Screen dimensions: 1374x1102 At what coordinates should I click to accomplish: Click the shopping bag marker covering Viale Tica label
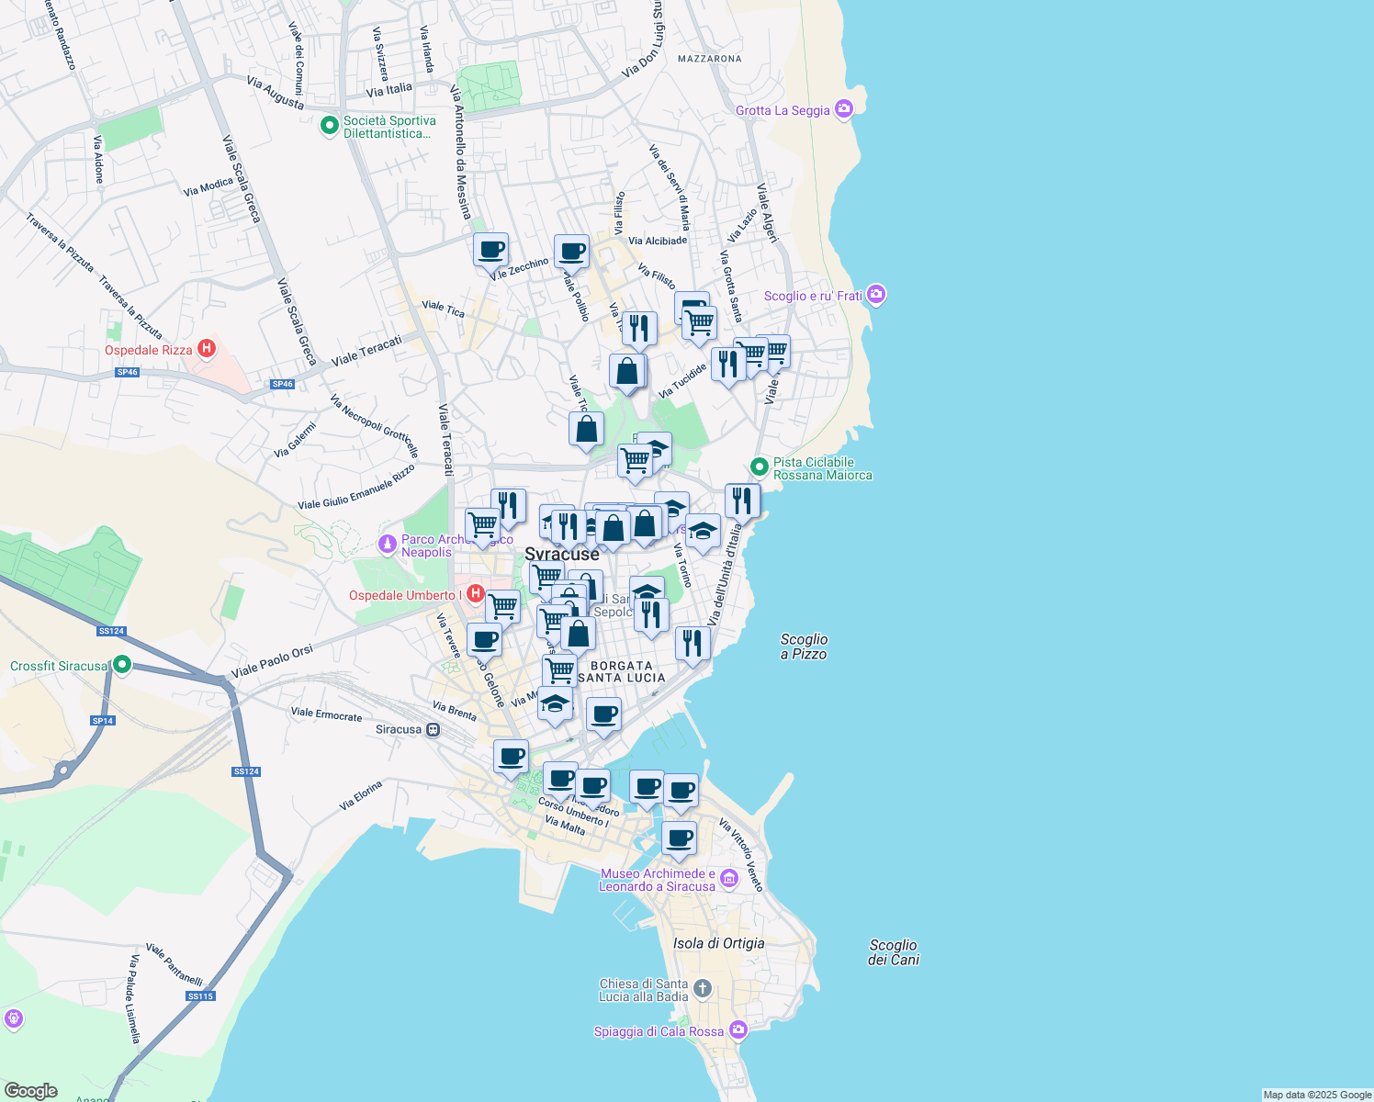pos(586,429)
